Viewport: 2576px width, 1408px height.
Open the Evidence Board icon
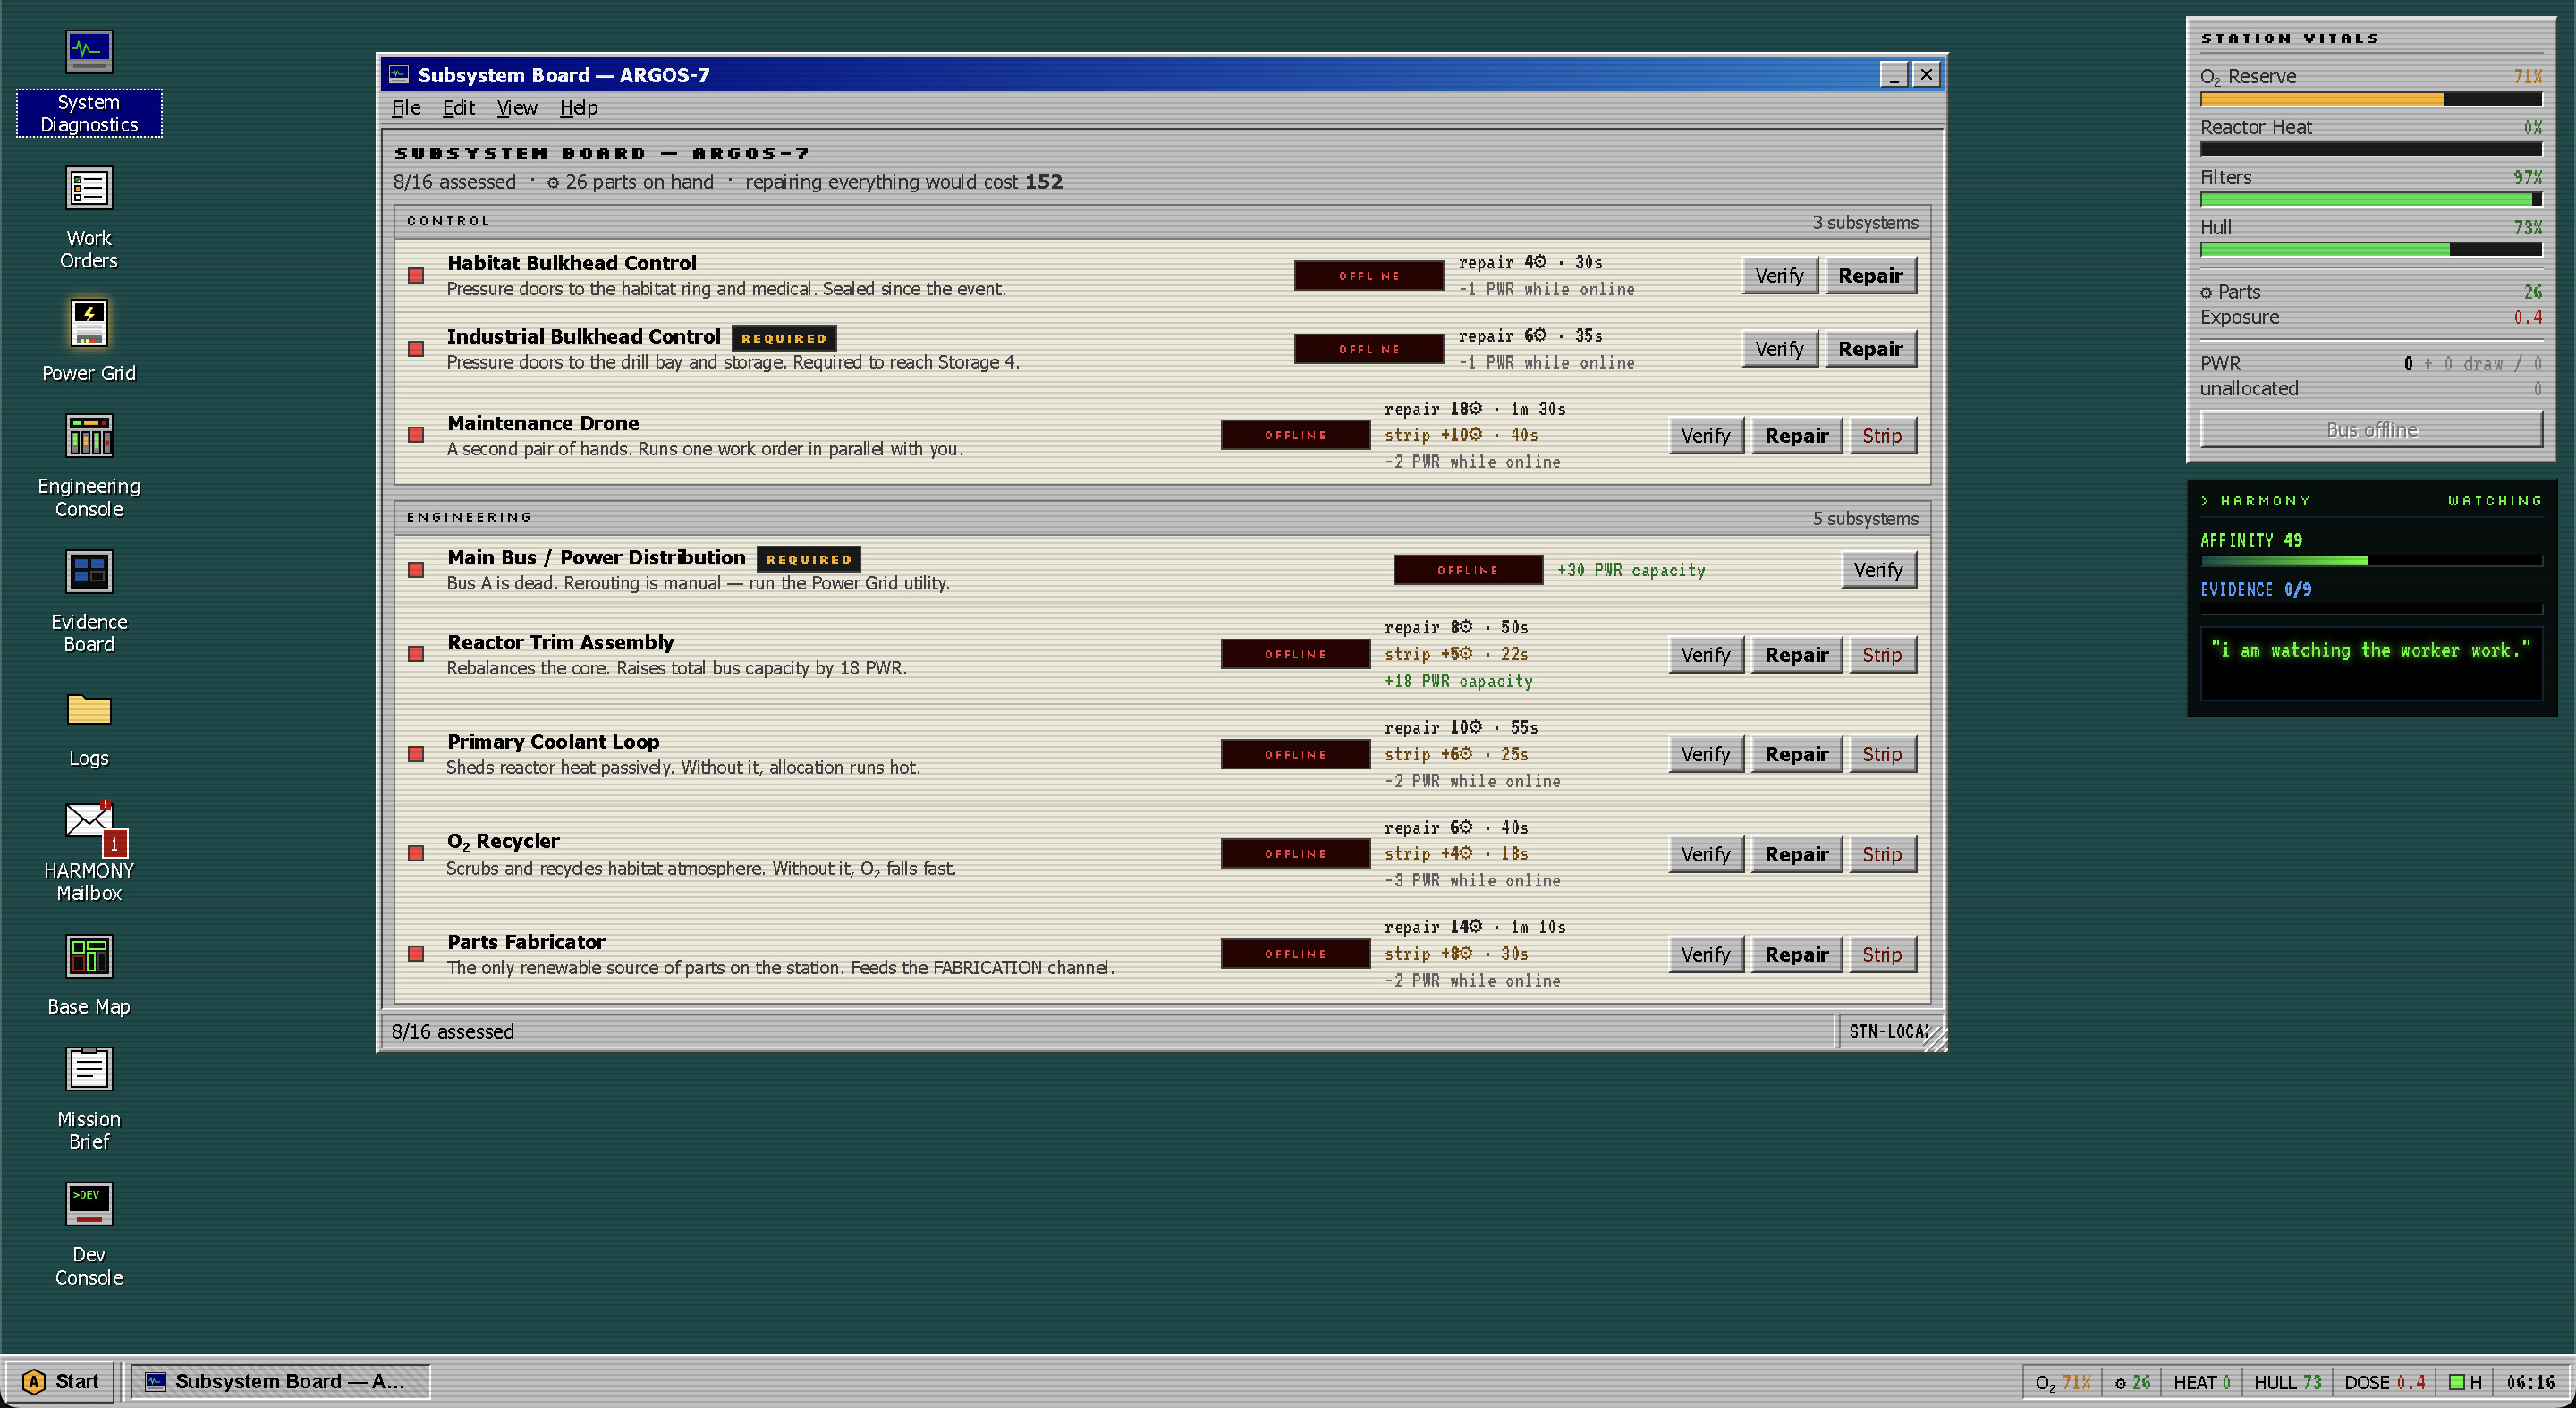[89, 603]
